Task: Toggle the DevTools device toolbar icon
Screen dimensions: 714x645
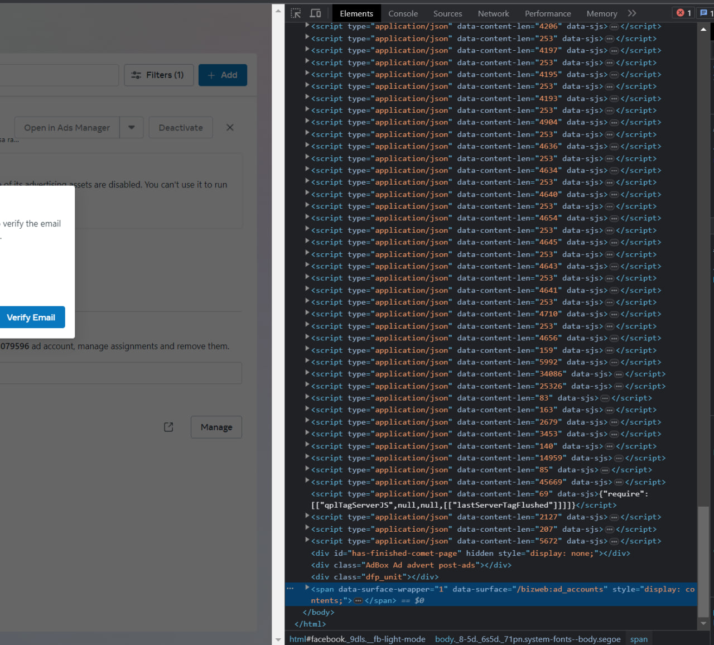Action: [315, 13]
